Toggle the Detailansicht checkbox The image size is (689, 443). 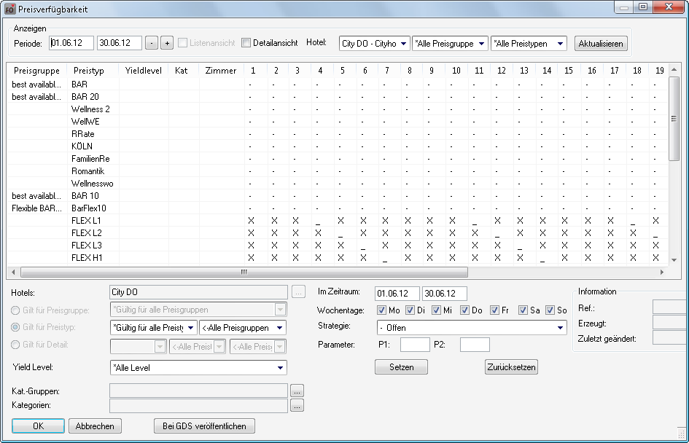coord(246,42)
